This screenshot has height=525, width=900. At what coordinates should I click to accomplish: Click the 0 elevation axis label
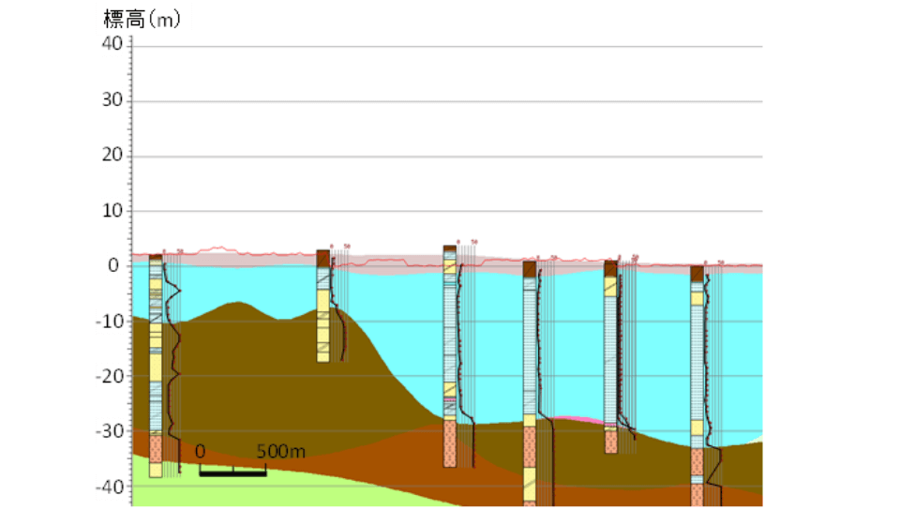click(113, 265)
